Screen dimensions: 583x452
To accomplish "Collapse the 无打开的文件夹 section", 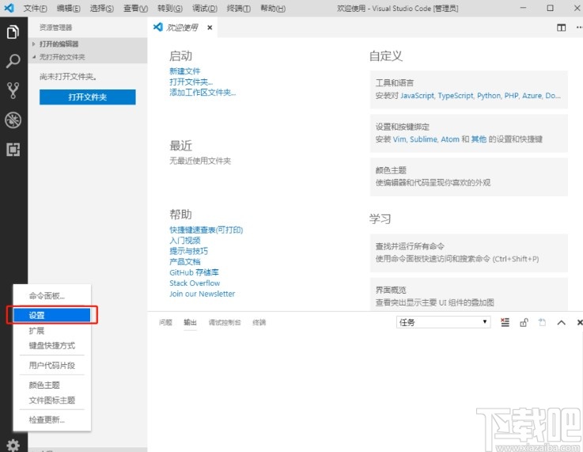I will pos(88,57).
